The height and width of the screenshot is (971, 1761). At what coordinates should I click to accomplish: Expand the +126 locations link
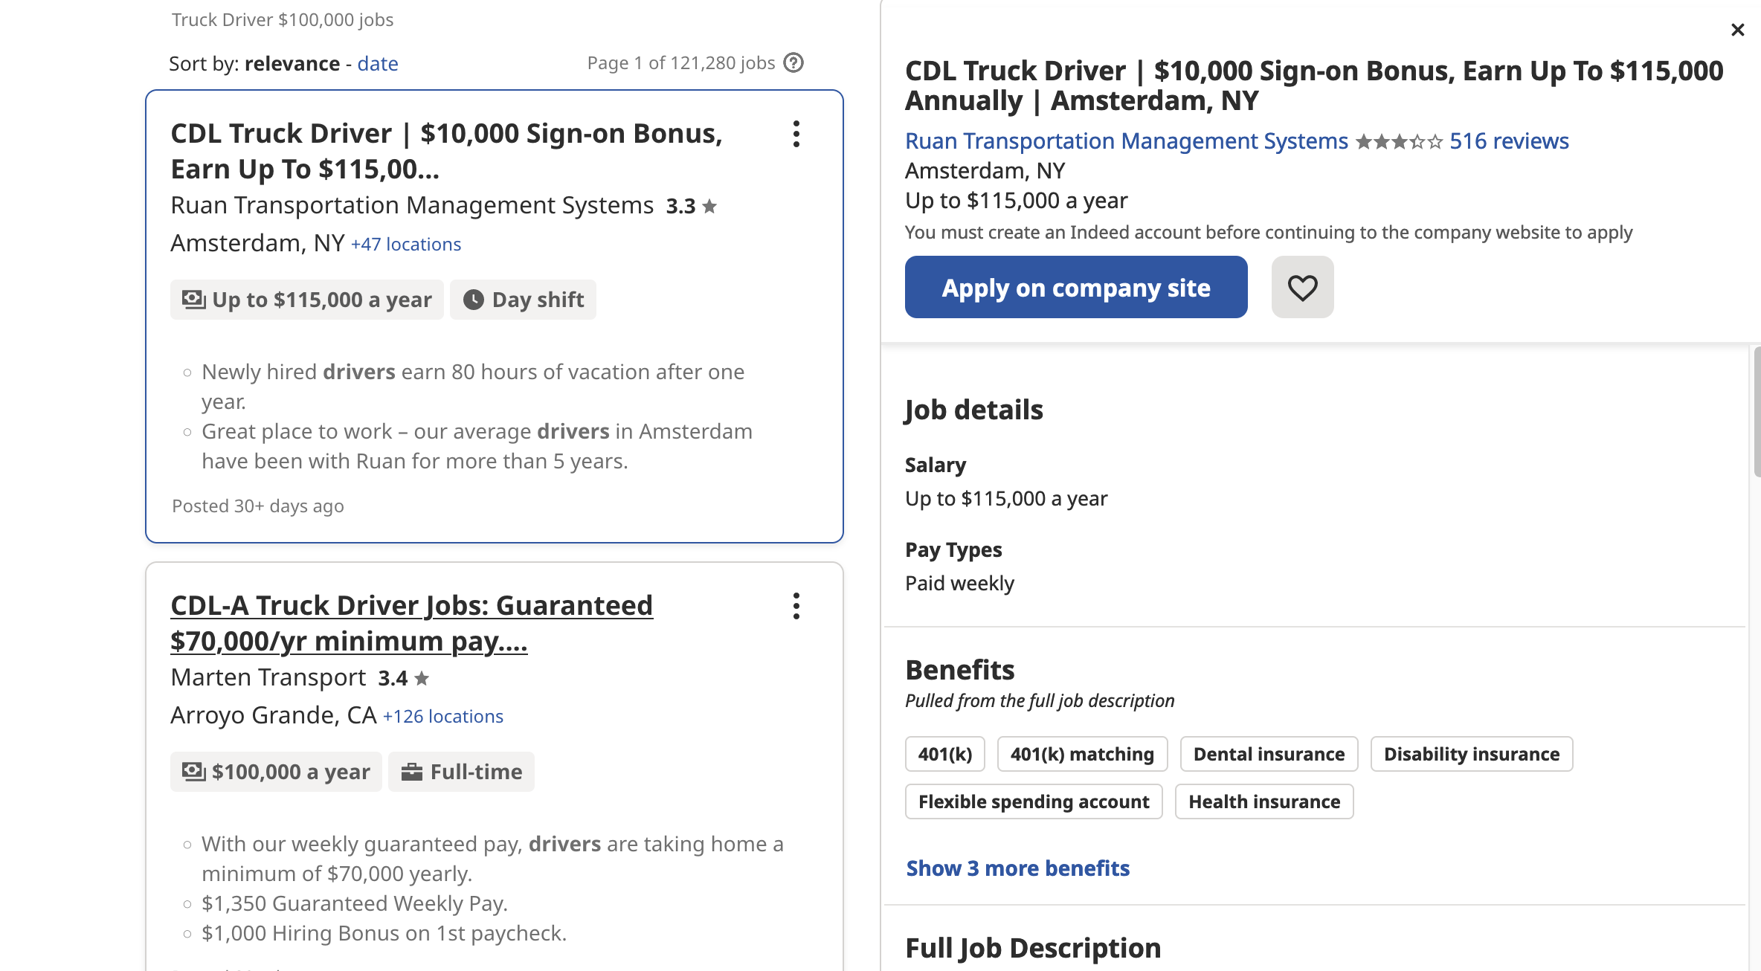(443, 716)
